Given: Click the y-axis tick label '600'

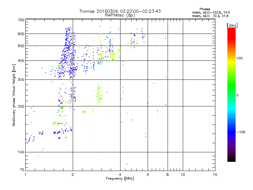Looking at the screenshot, I should pos(21,34).
